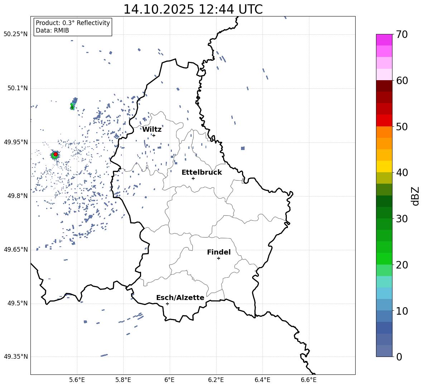
Task: Click the 49.65°N latitude label
Action: coord(16,249)
